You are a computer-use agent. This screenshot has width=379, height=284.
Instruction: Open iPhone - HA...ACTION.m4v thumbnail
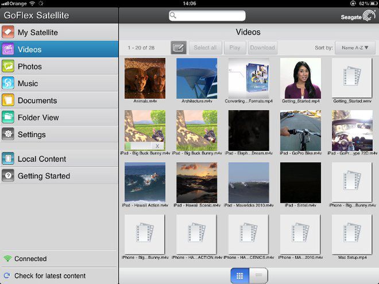point(197,234)
